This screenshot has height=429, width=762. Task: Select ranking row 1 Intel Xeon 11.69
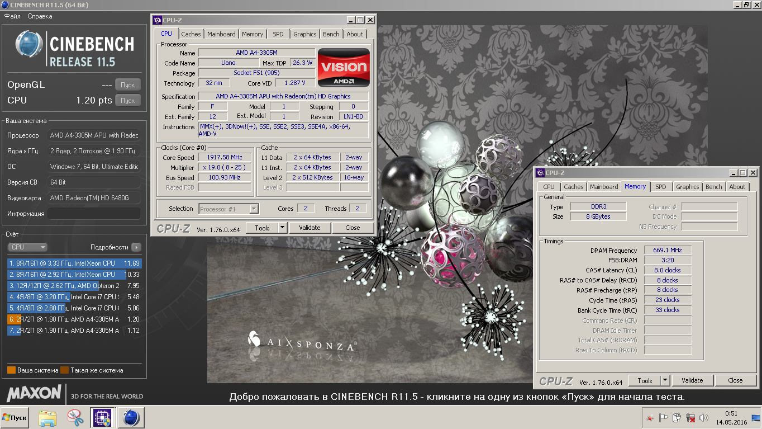click(x=74, y=263)
